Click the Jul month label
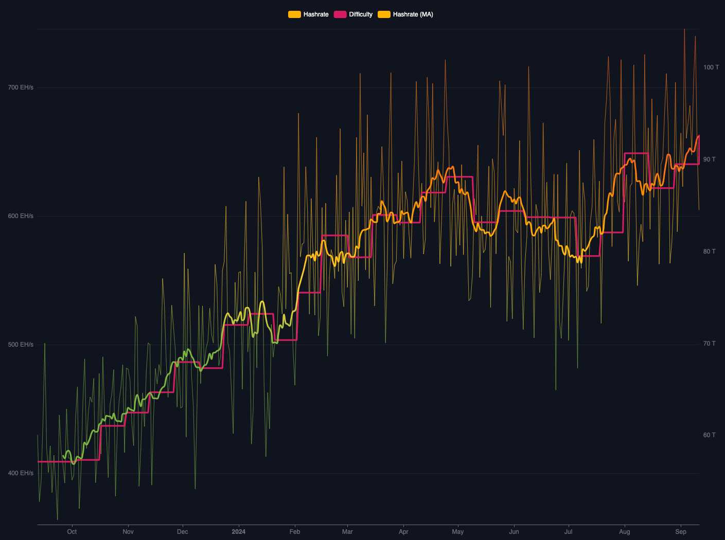This screenshot has width=725, height=540. [x=568, y=532]
